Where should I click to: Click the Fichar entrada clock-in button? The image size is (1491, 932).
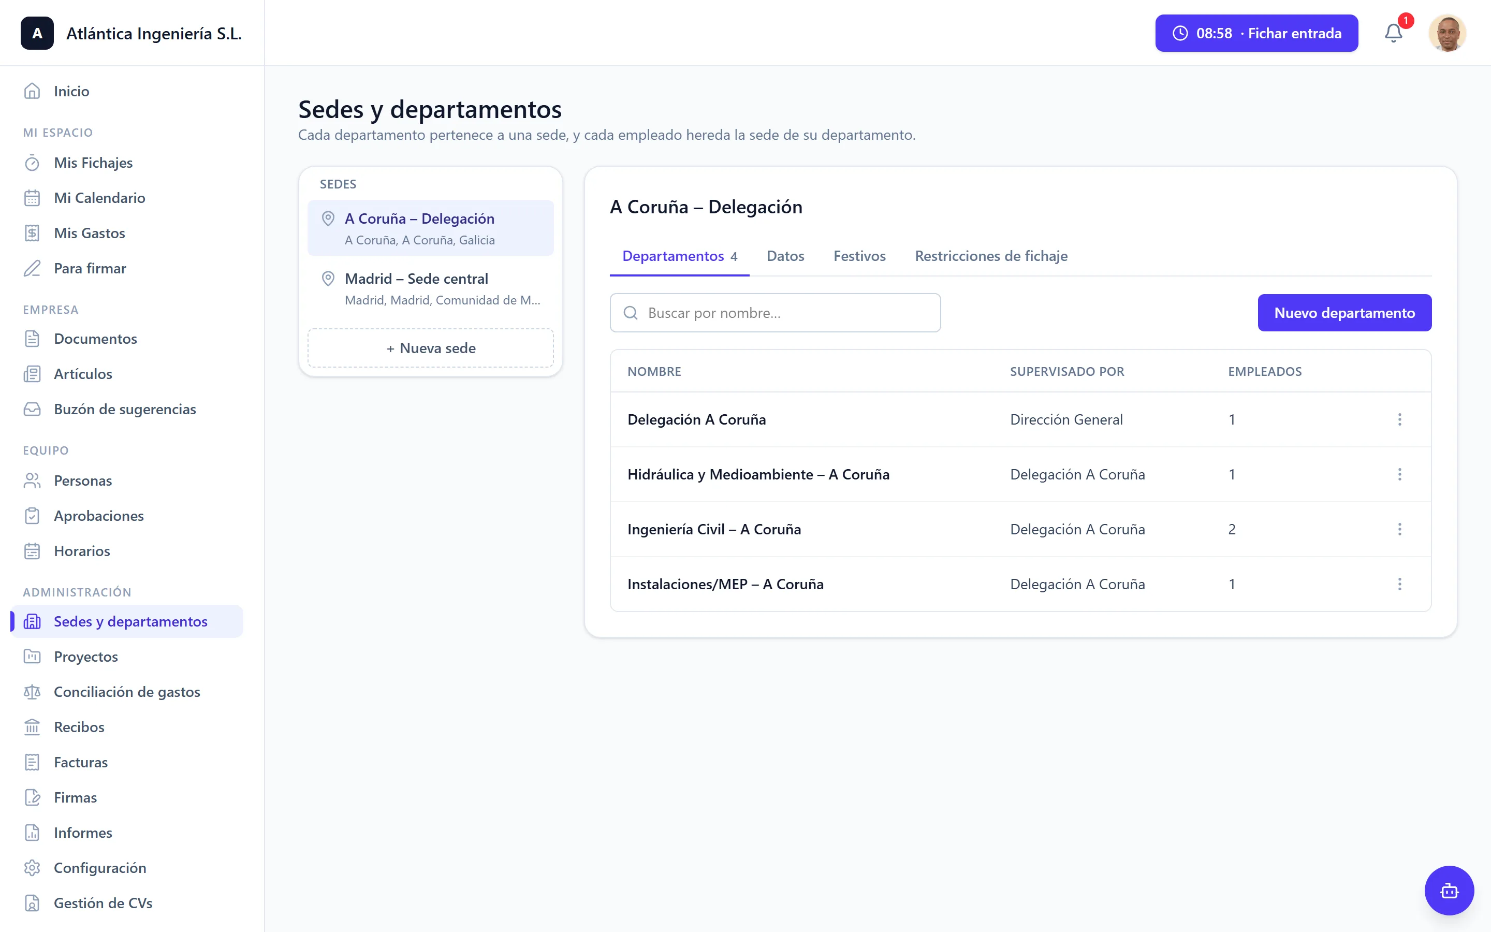[x=1256, y=33]
